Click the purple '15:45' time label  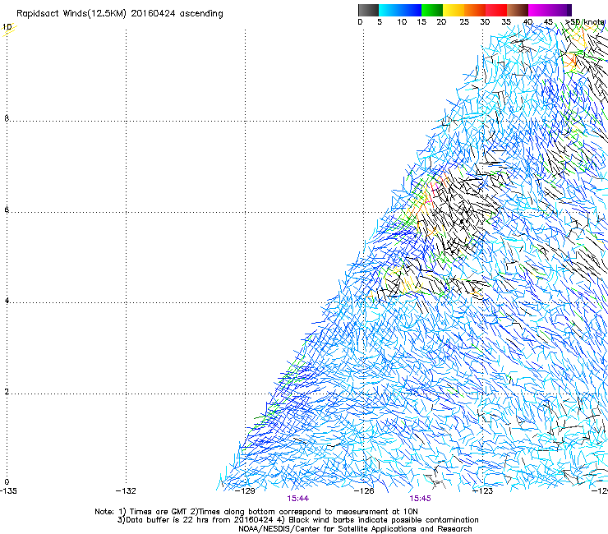(421, 499)
